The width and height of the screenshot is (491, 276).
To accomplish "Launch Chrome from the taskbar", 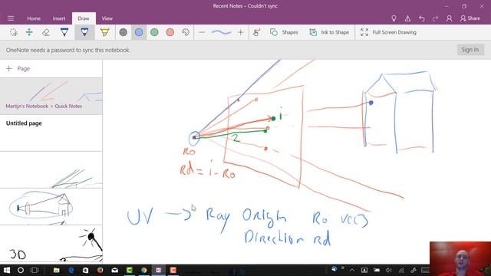I will pyautogui.click(x=144, y=270).
